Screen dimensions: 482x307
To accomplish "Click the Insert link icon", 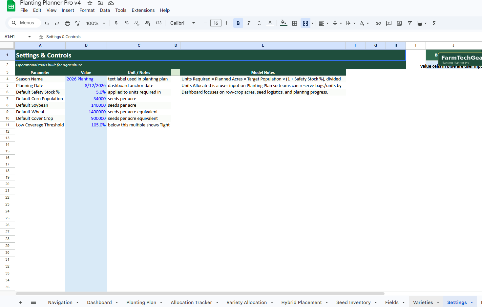I will 378,23.
